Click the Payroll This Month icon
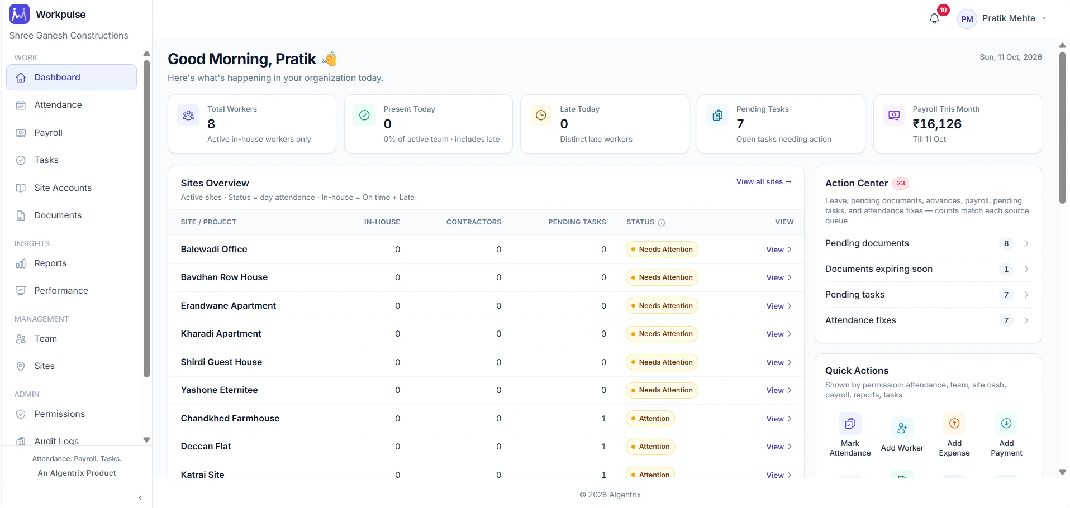This screenshot has height=508, width=1070. tap(894, 115)
